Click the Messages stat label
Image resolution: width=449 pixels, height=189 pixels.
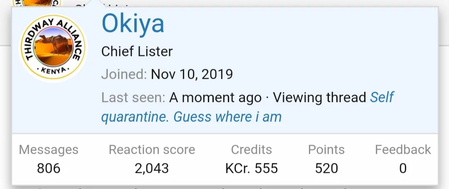coord(49,150)
